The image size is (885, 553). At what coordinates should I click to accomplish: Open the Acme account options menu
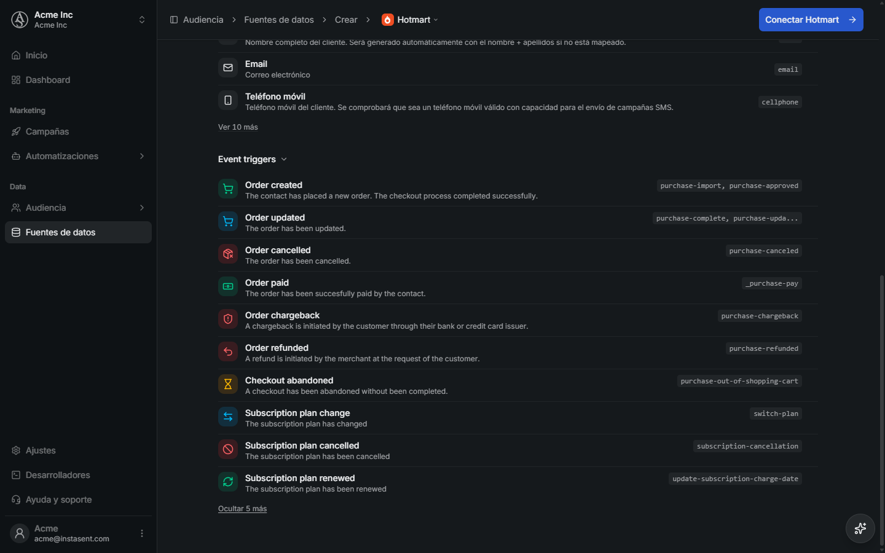(142, 533)
